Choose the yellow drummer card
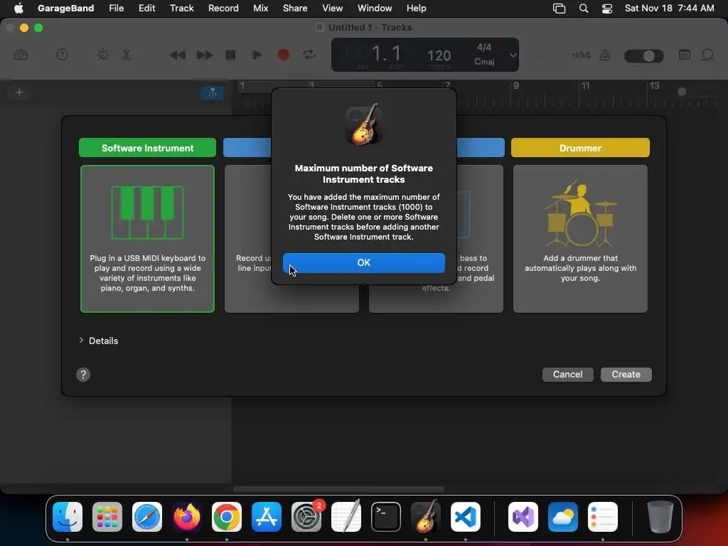 pos(580,239)
